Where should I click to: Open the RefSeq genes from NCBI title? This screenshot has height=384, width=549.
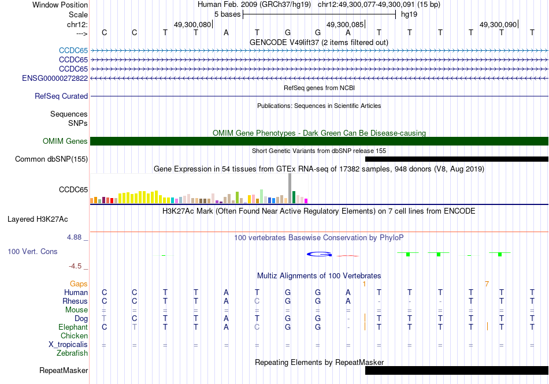click(319, 88)
